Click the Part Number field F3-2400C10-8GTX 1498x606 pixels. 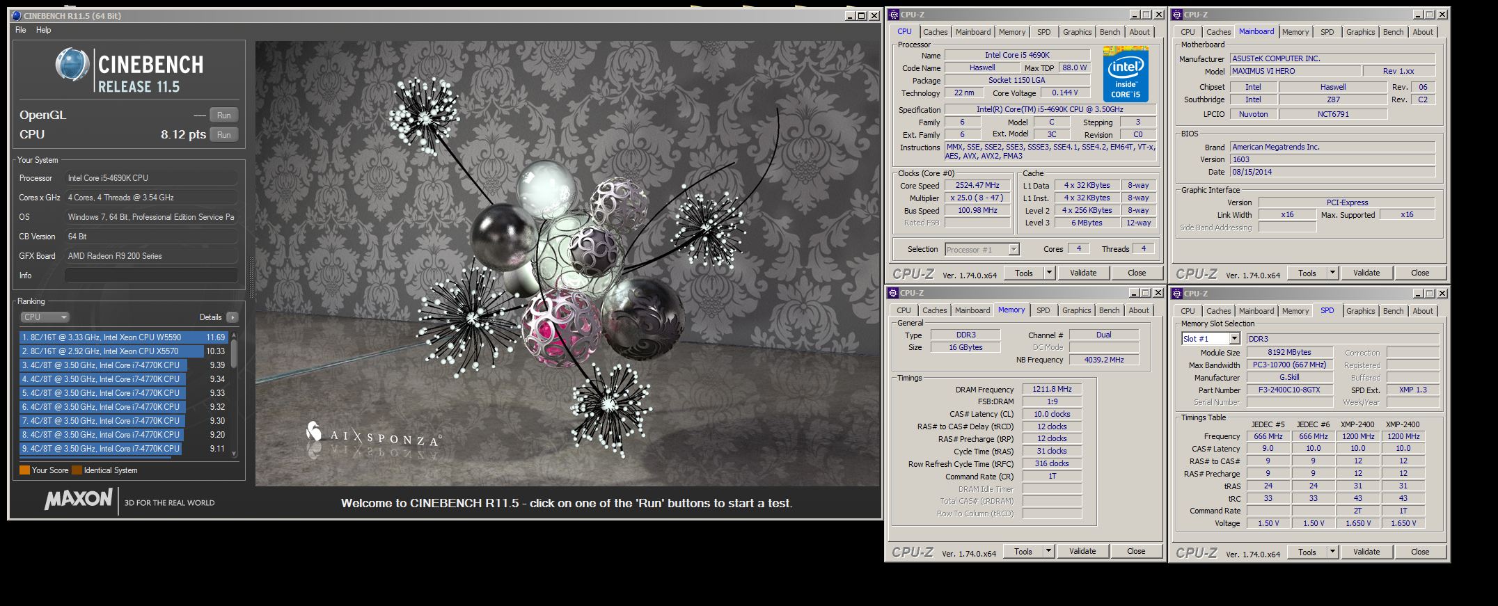(1288, 390)
